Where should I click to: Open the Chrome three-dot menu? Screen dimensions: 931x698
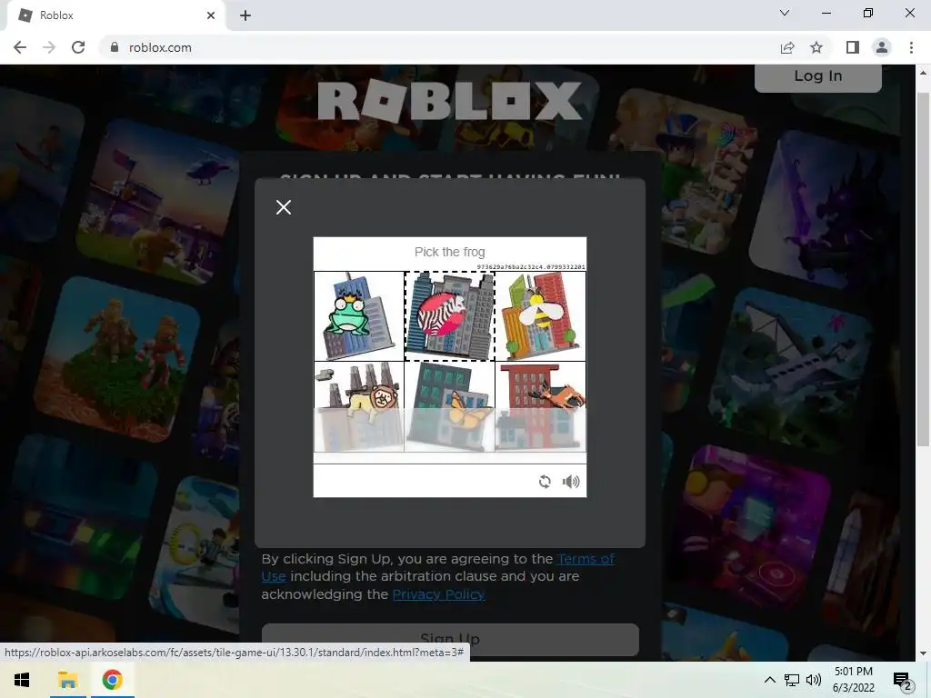tap(911, 47)
